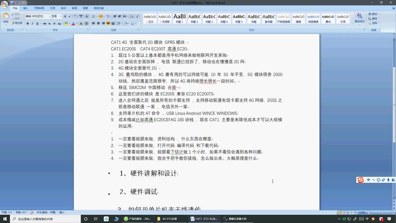The width and height of the screenshot is (396, 223).
Task: Click the Distributed alignment icon
Action: point(113,24)
